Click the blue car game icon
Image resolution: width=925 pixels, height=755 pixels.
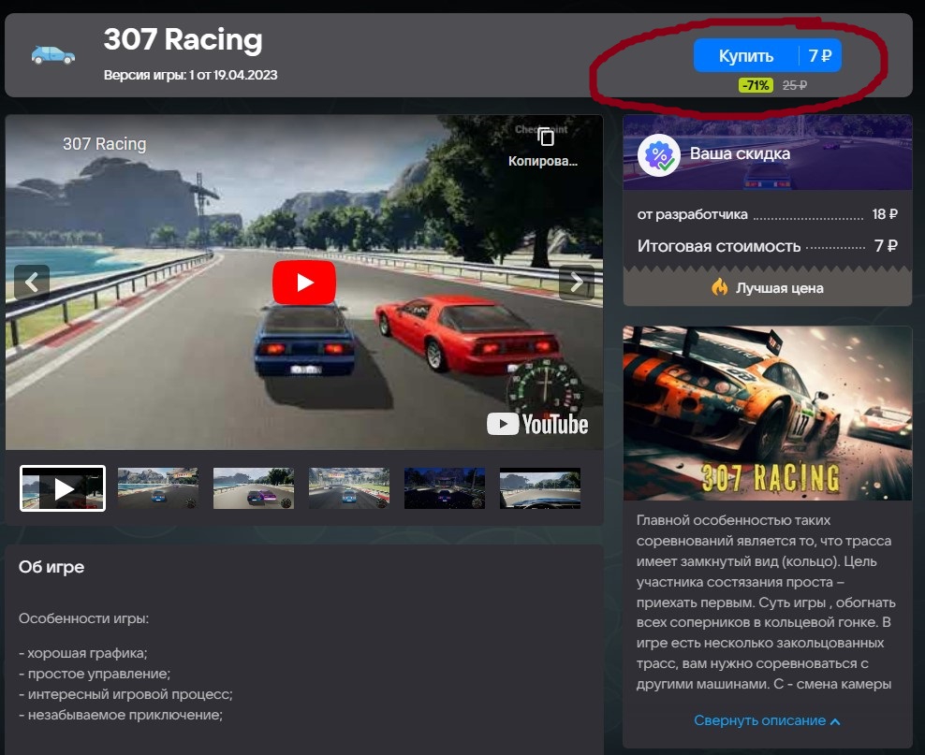pos(53,55)
